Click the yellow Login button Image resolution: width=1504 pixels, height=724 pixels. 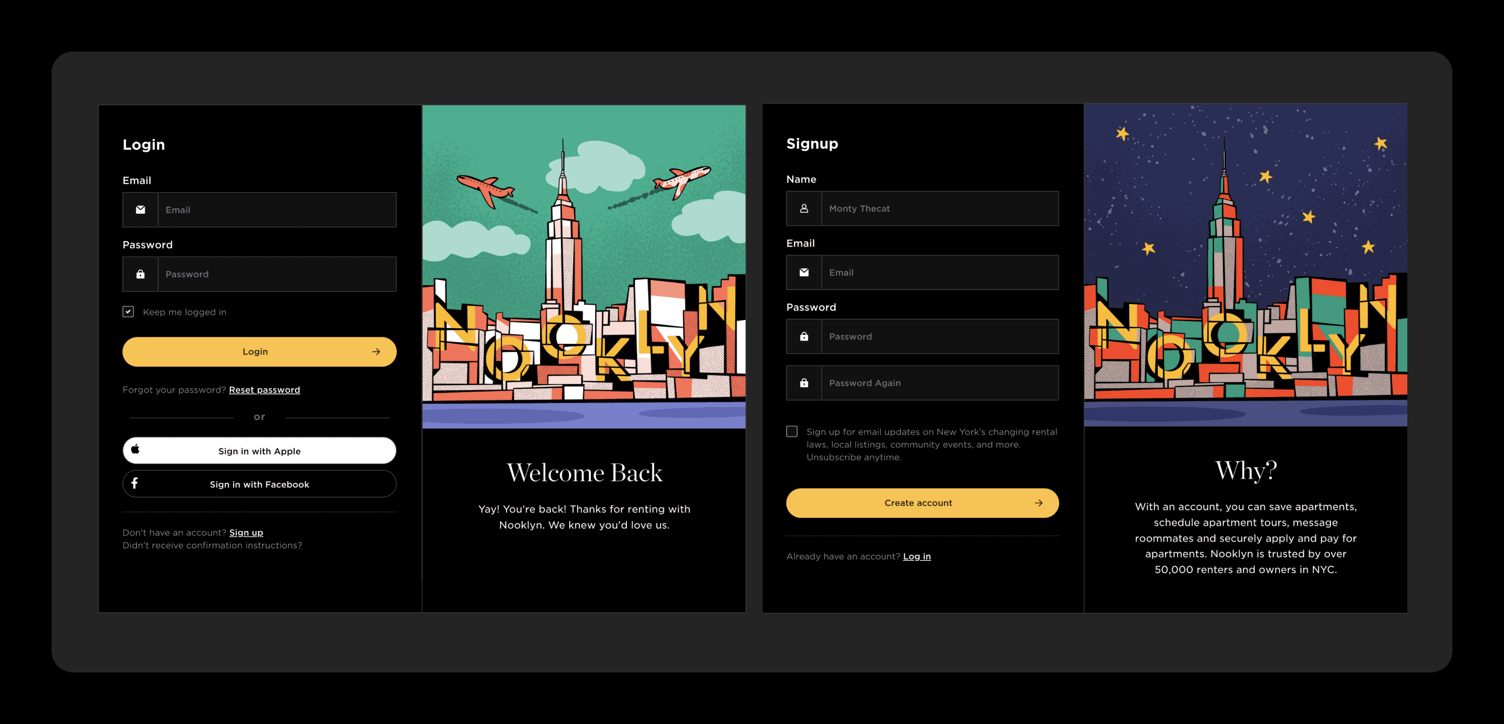coord(259,351)
